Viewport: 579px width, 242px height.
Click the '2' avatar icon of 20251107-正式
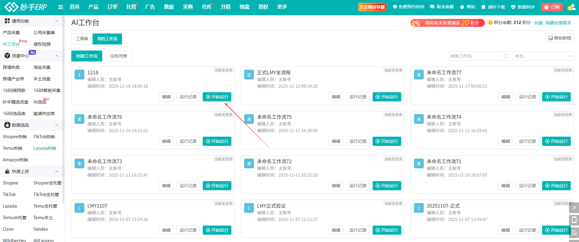point(419,208)
